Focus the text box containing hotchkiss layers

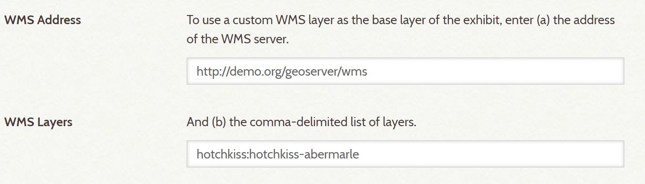click(405, 154)
